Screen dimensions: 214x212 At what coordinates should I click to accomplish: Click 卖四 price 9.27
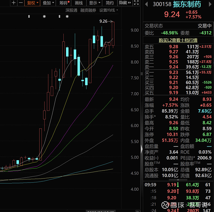[174, 52]
